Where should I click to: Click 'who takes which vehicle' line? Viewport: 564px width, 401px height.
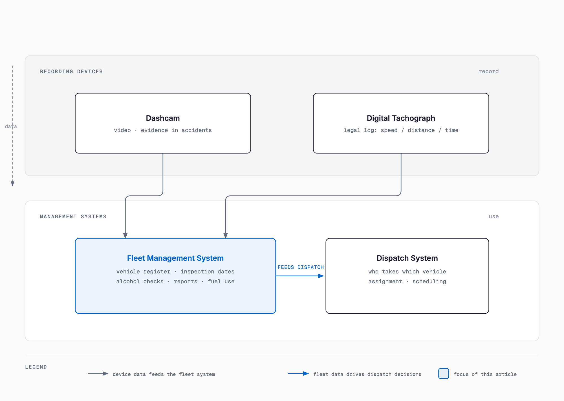(407, 271)
